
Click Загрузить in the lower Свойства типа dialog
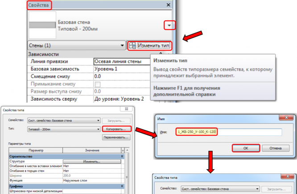click(276, 189)
